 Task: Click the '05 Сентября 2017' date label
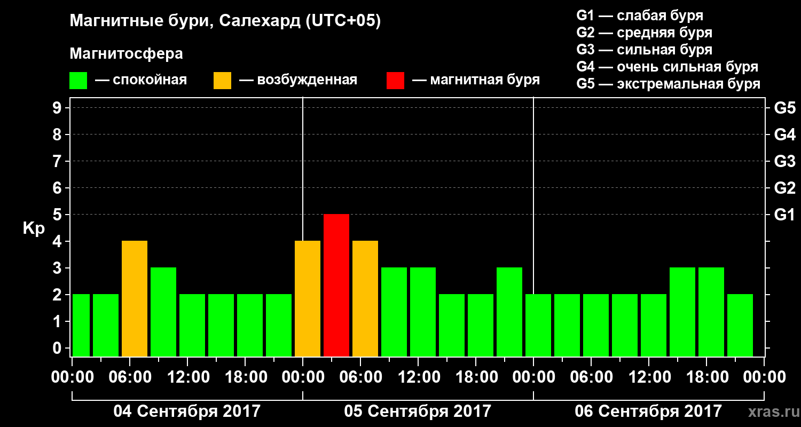[x=418, y=411]
